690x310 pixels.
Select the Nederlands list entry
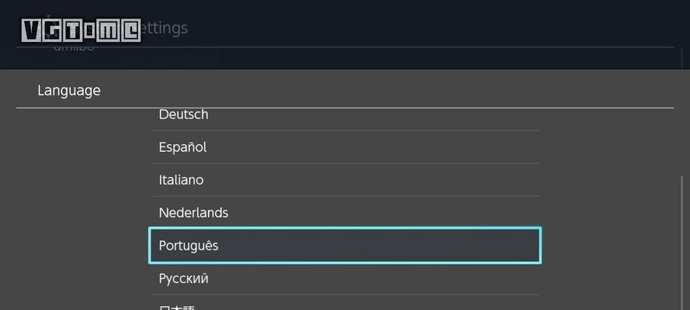tap(345, 213)
